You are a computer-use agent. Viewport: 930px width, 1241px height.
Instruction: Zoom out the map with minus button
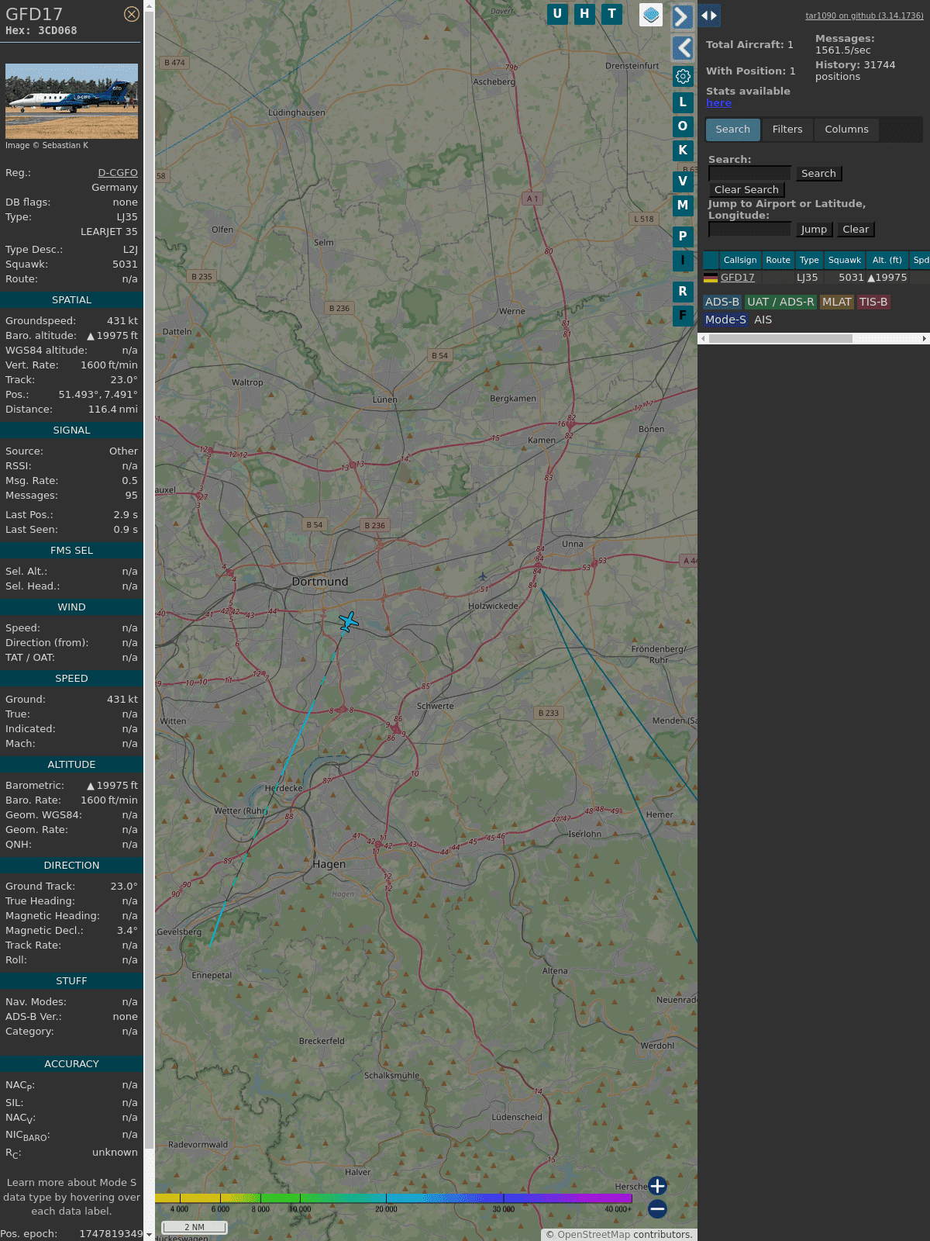[x=657, y=1208]
